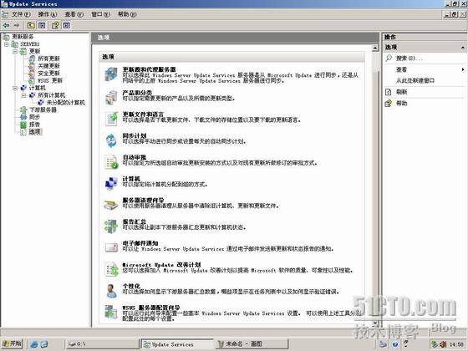Click the options pane scroll up arrow
The image size is (468, 351).
point(375,48)
